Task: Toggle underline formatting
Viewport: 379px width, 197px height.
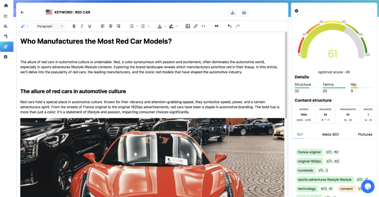Action: pyautogui.click(x=90, y=26)
